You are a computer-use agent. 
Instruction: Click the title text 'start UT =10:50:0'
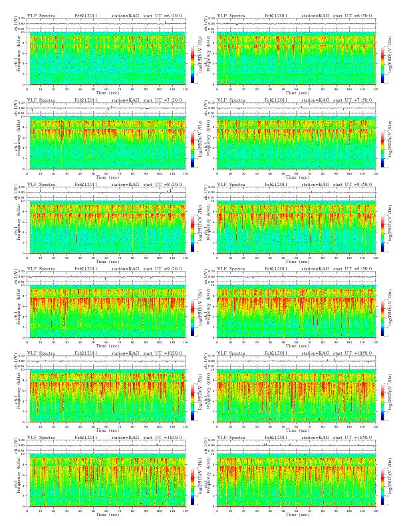click(352, 353)
